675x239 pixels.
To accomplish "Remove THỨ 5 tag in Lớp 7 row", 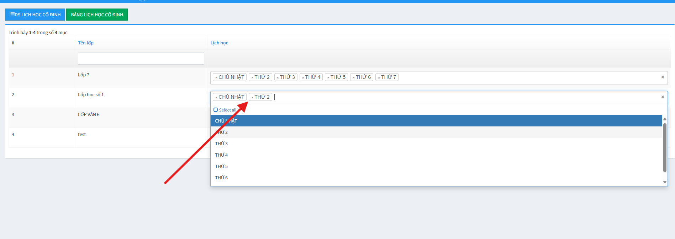I will tap(328, 77).
